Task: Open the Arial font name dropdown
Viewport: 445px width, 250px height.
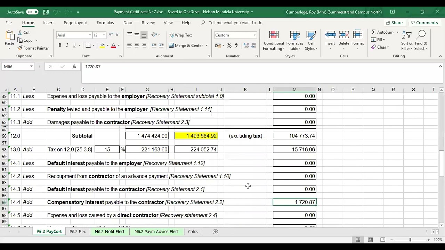Action: tap(90, 35)
